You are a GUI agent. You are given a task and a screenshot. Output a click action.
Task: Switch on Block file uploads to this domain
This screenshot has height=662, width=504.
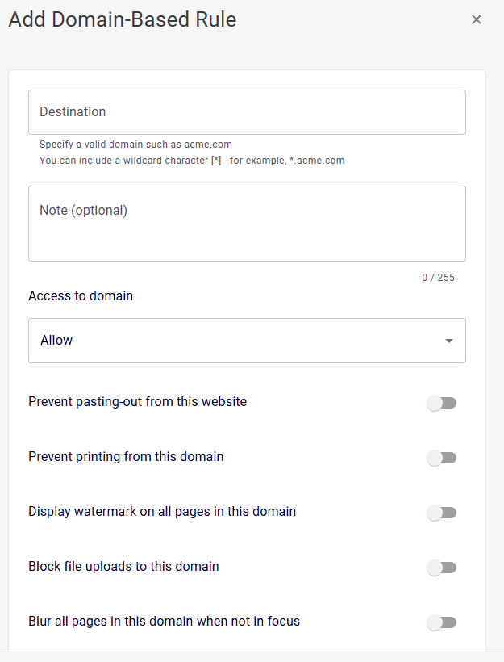coord(442,568)
